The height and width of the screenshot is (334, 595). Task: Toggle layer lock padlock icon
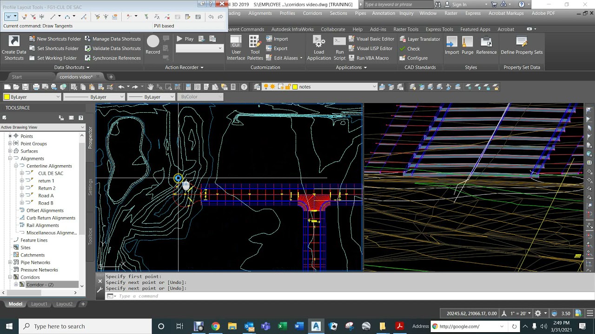click(288, 87)
